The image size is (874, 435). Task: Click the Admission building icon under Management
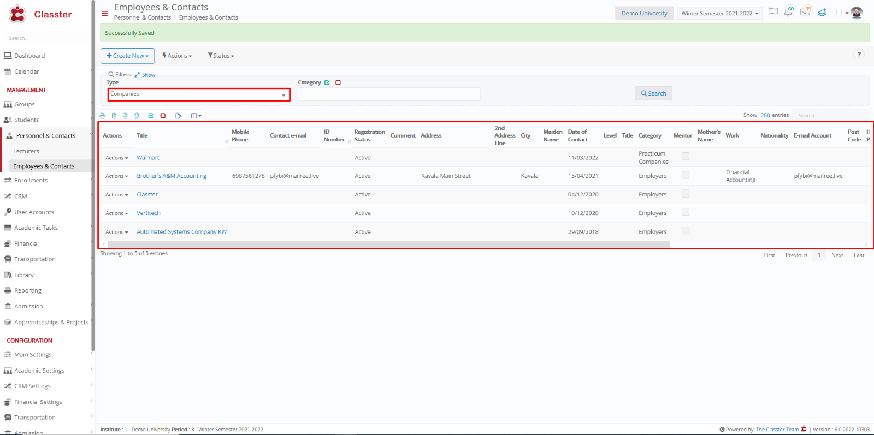click(8, 307)
